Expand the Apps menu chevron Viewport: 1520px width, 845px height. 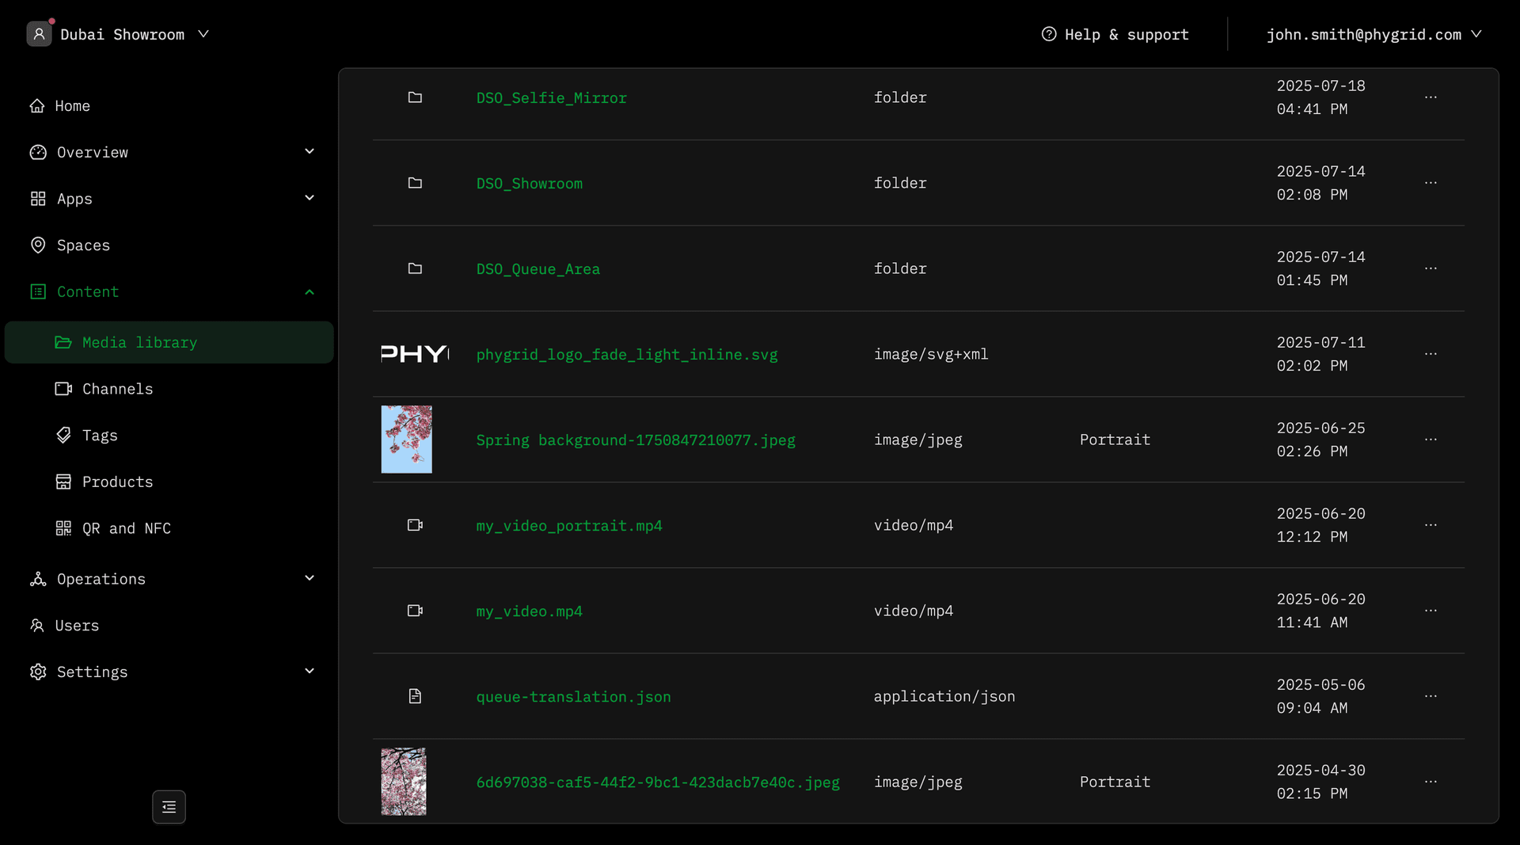pyautogui.click(x=310, y=198)
